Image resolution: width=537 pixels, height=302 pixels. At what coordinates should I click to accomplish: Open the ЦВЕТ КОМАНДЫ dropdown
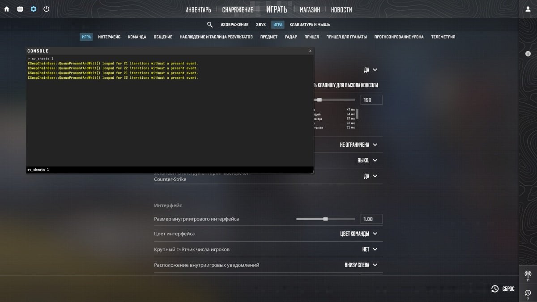point(359,234)
